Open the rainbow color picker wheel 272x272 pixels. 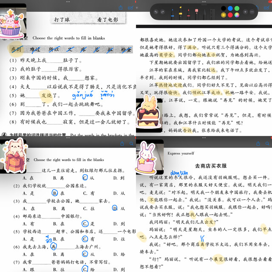(237, 15)
